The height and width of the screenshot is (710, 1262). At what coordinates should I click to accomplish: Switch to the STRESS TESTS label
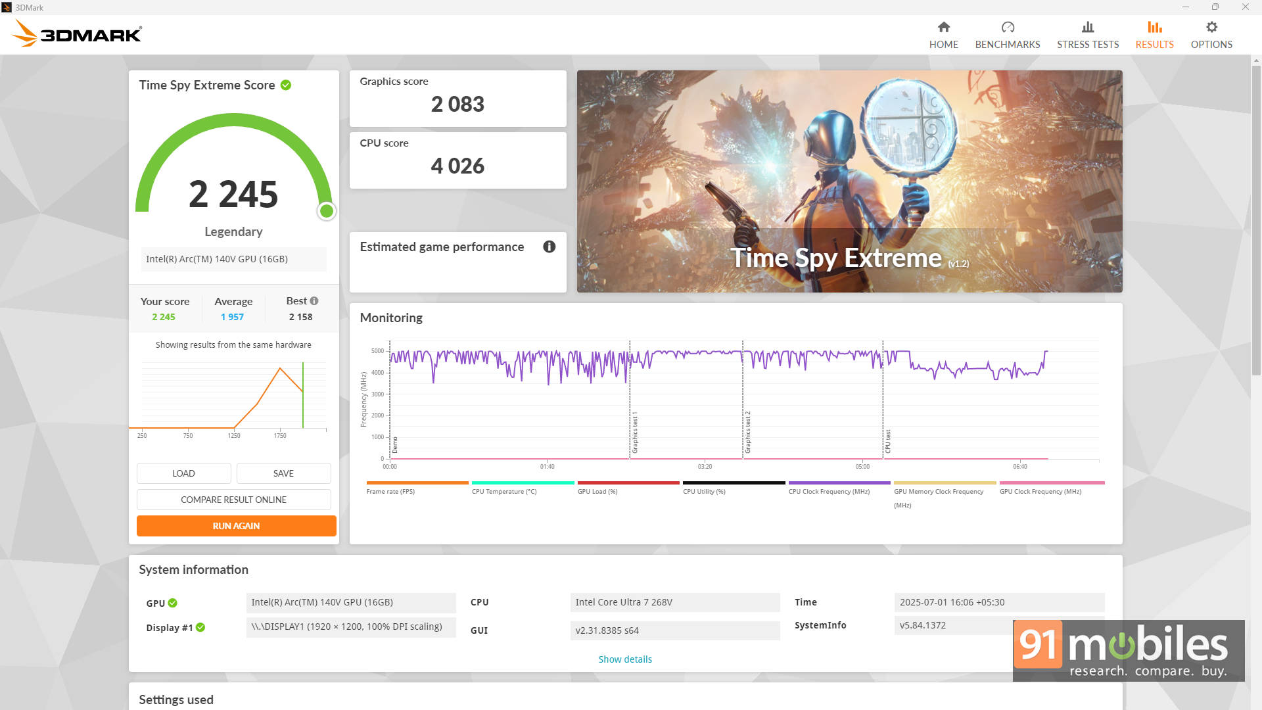click(x=1088, y=45)
